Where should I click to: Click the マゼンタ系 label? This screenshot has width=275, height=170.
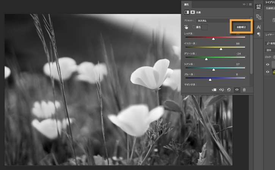click(190, 85)
